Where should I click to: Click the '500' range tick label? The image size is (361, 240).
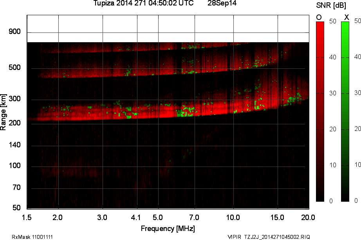(14, 68)
